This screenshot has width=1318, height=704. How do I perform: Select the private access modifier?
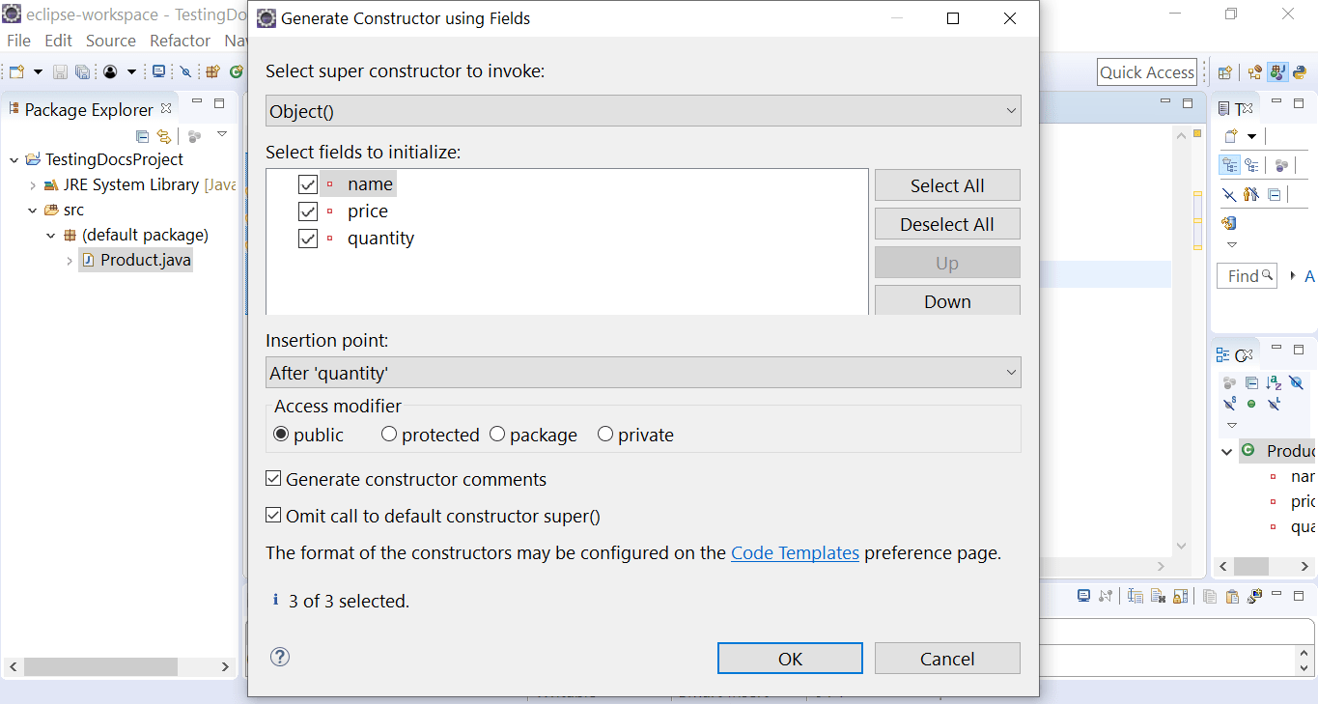point(605,434)
